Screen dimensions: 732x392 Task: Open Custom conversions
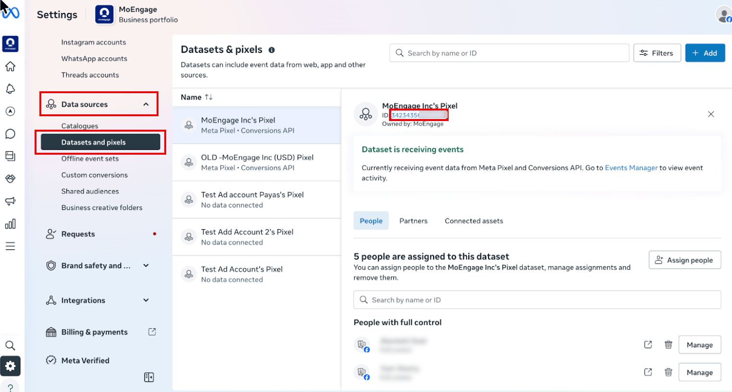[x=95, y=175]
